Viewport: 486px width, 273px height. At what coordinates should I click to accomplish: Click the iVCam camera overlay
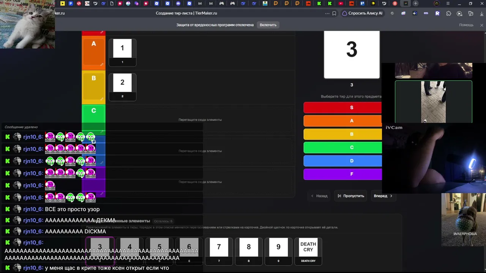point(434,158)
